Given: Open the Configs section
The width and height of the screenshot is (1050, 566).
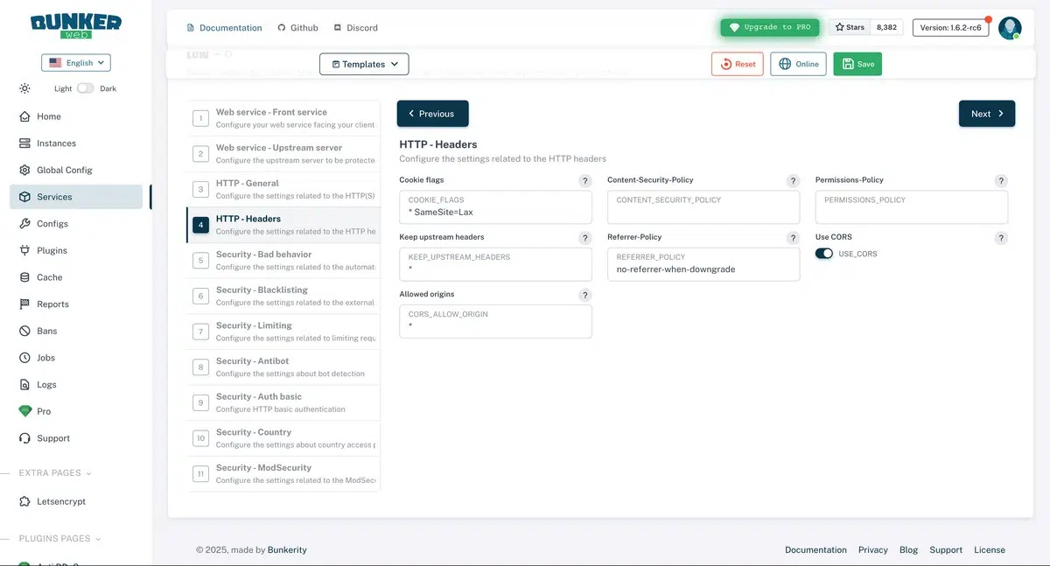Looking at the screenshot, I should click(75, 224).
